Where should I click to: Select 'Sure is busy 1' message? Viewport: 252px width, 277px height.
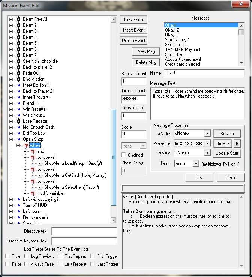(x=177, y=40)
